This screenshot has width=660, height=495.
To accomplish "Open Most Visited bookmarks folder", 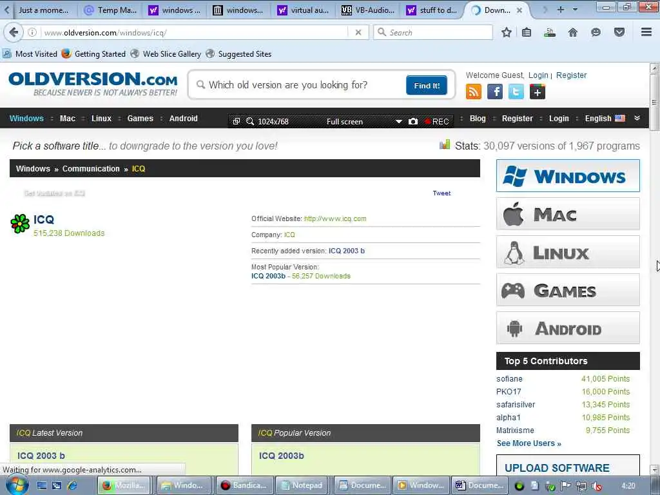I will click(30, 54).
